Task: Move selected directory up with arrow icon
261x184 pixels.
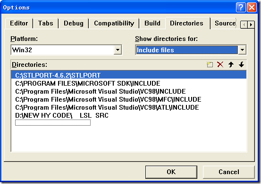Action: tap(231, 64)
